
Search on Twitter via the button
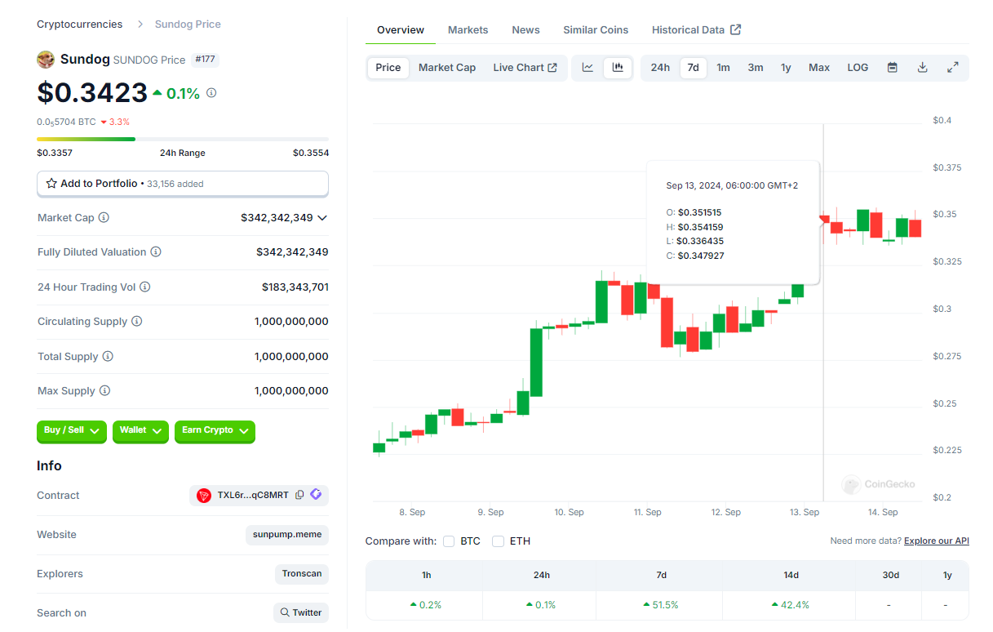(301, 612)
